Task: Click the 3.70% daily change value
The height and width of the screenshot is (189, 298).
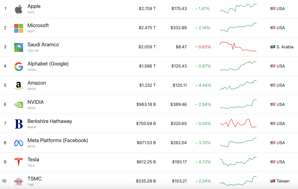Action: coord(204,143)
